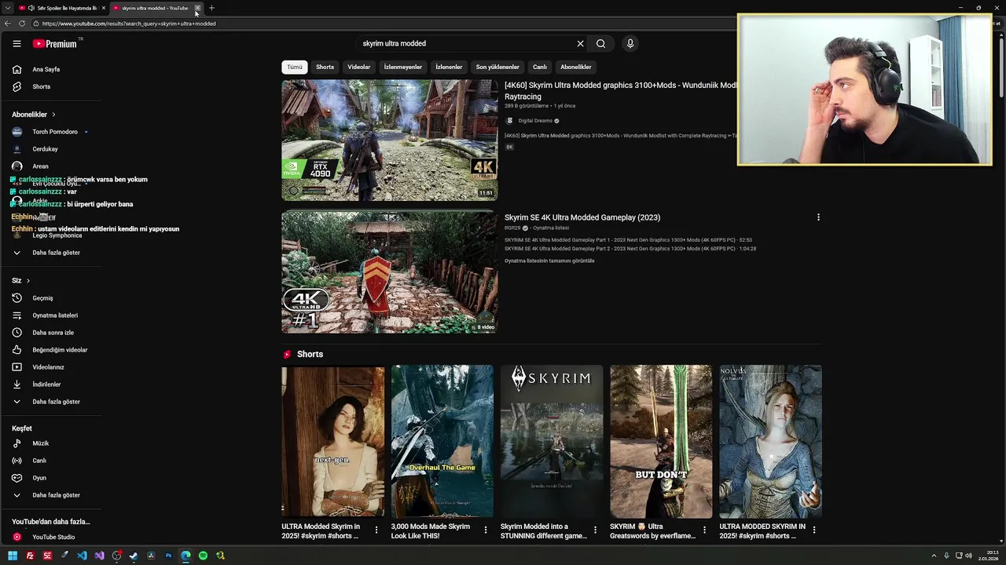Select the Shorts filter chip

tap(325, 67)
